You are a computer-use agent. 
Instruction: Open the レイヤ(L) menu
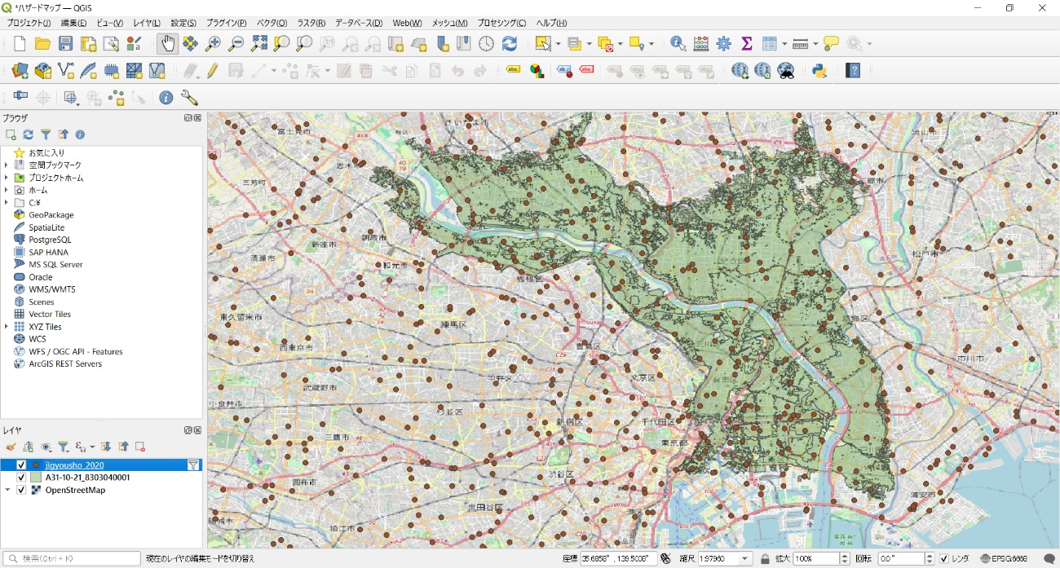point(147,23)
